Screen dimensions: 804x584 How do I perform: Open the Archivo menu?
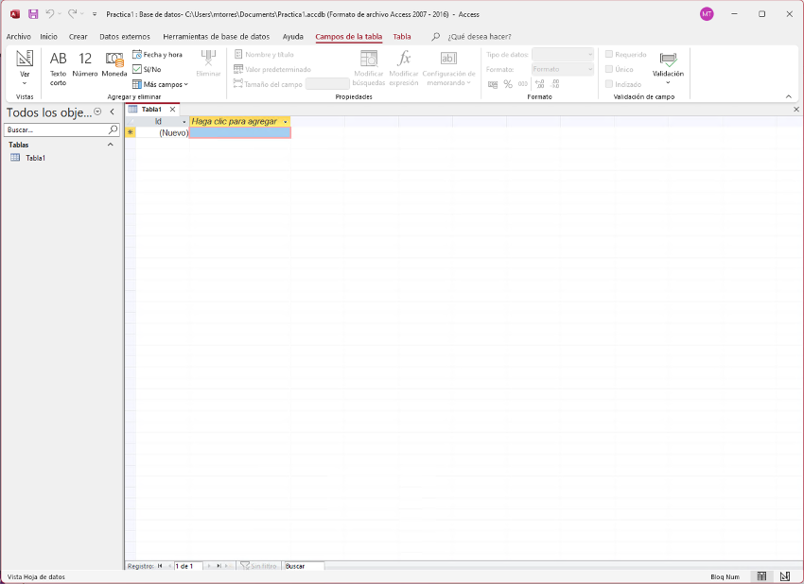pyautogui.click(x=19, y=37)
